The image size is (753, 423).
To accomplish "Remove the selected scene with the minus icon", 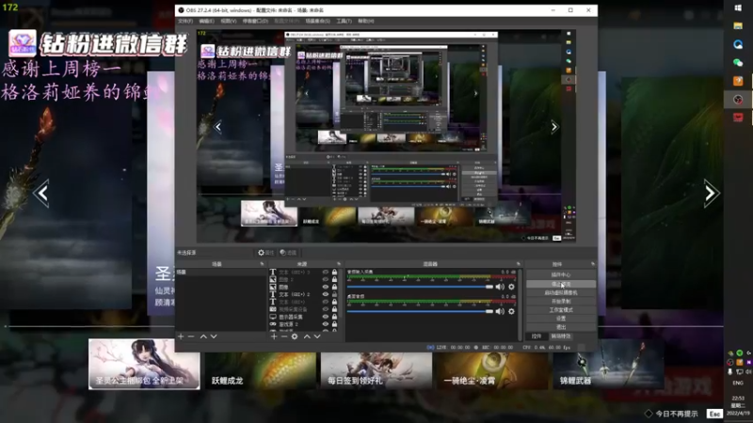I will tap(191, 337).
